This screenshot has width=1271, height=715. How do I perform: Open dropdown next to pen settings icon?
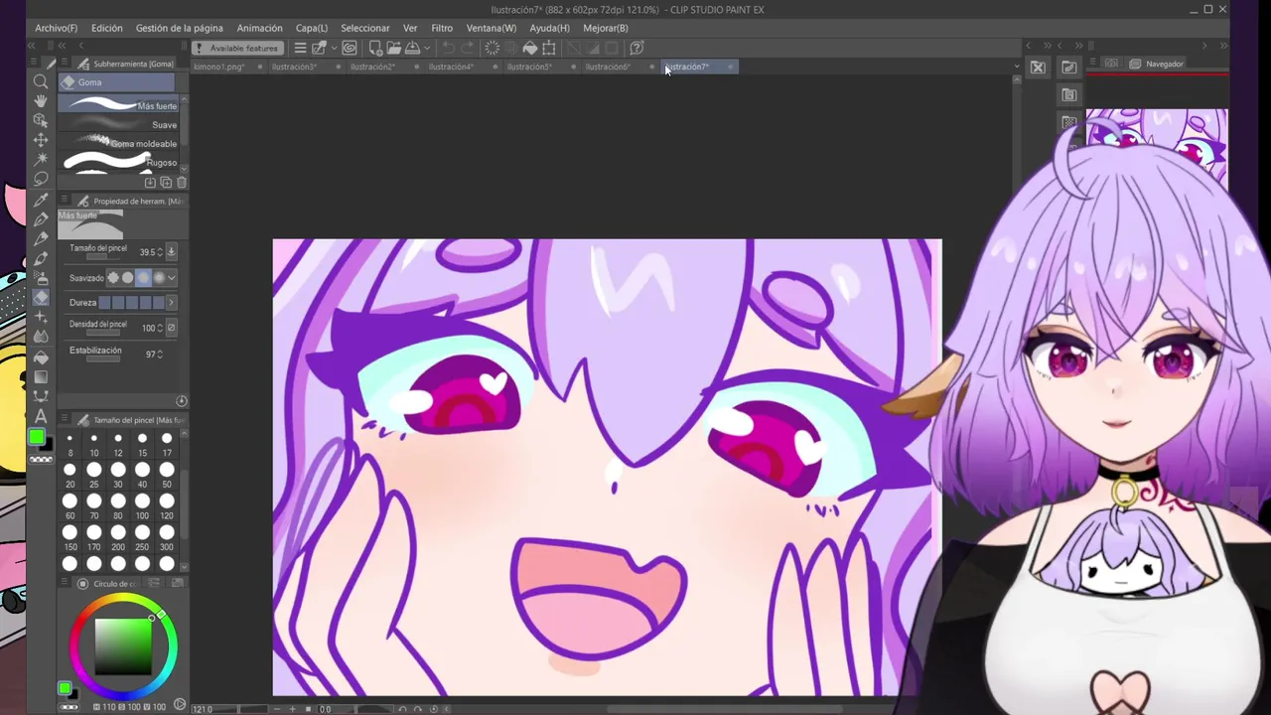[333, 48]
